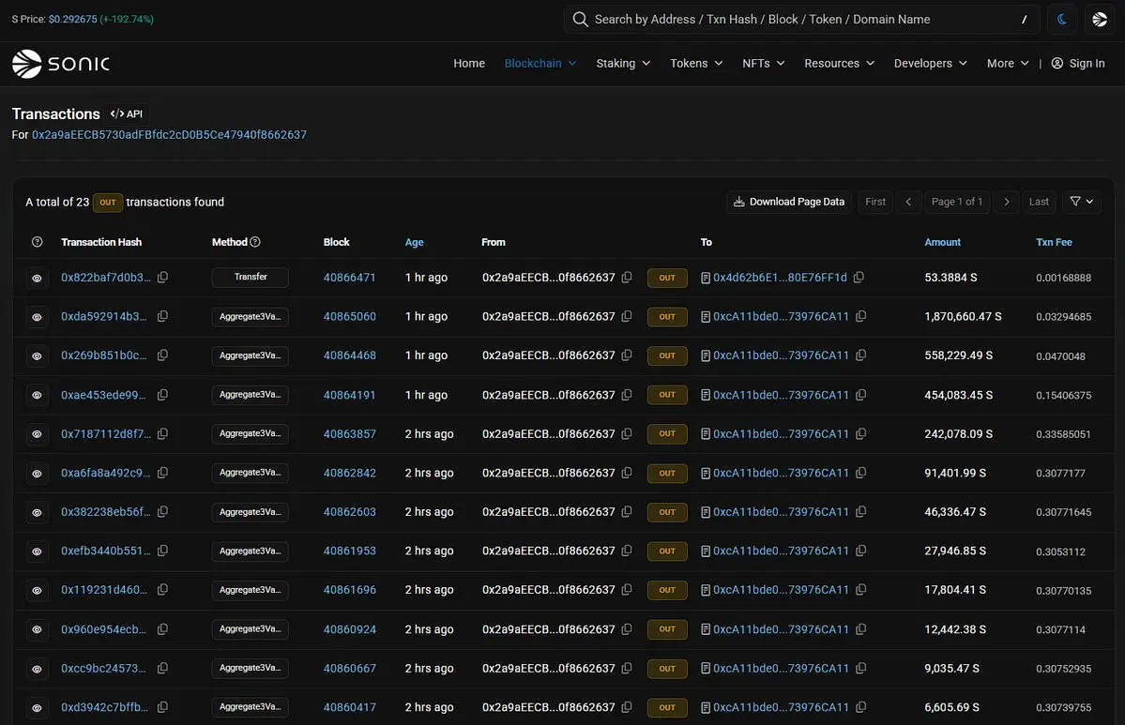Copy From address in block 40862842 row
The image size is (1125, 725).
click(627, 473)
